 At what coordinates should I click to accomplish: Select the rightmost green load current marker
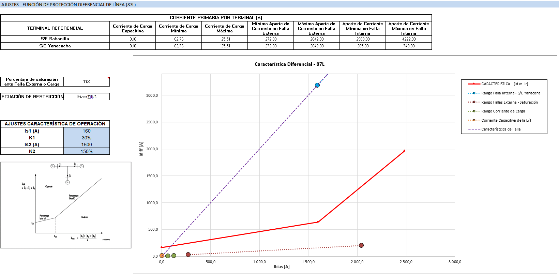point(174,256)
